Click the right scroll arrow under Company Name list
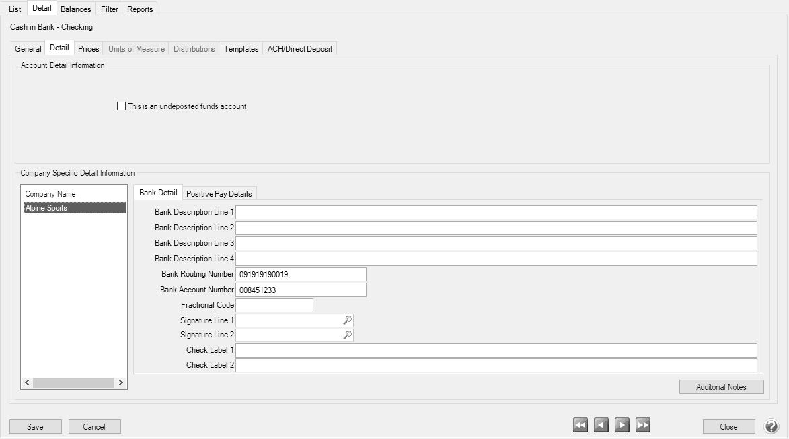The width and height of the screenshot is (789, 439). tap(120, 382)
